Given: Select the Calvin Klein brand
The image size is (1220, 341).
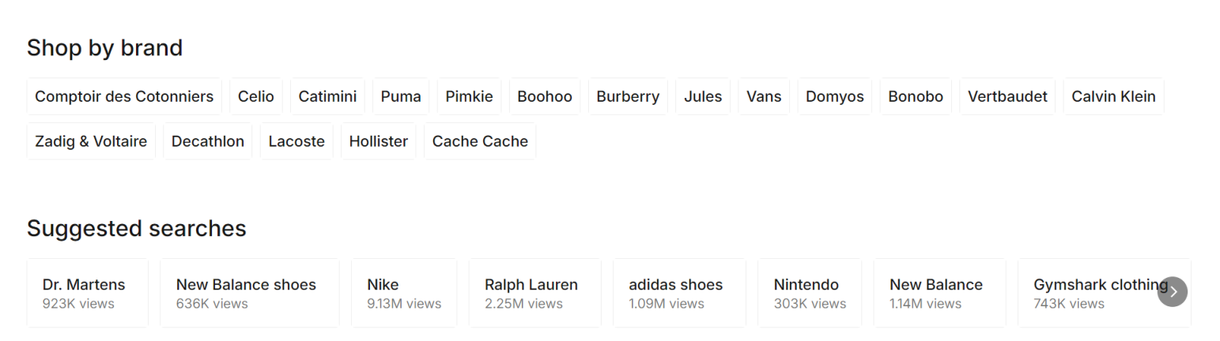Looking at the screenshot, I should pyautogui.click(x=1113, y=97).
